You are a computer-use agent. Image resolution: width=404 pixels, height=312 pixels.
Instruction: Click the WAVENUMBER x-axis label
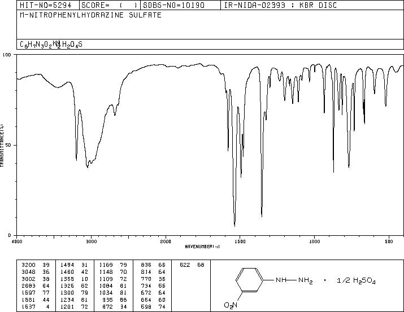point(202,247)
